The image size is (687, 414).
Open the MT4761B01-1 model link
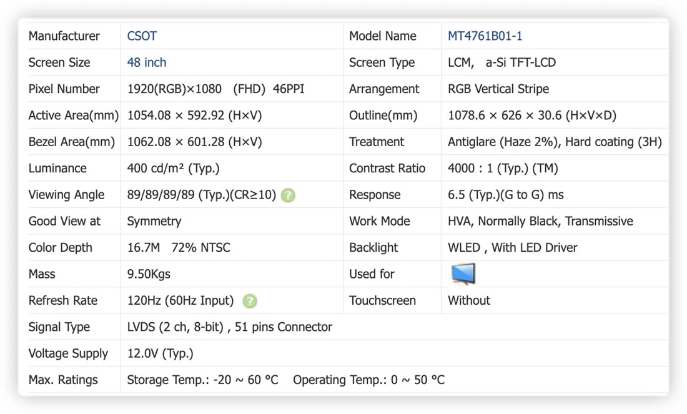click(x=485, y=36)
